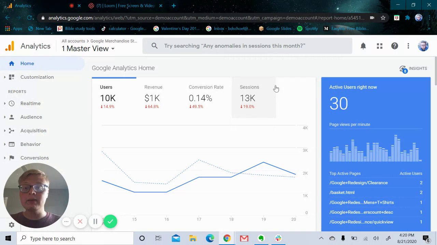Go to Home in sidebar
The height and width of the screenshot is (245, 437).
42,64
